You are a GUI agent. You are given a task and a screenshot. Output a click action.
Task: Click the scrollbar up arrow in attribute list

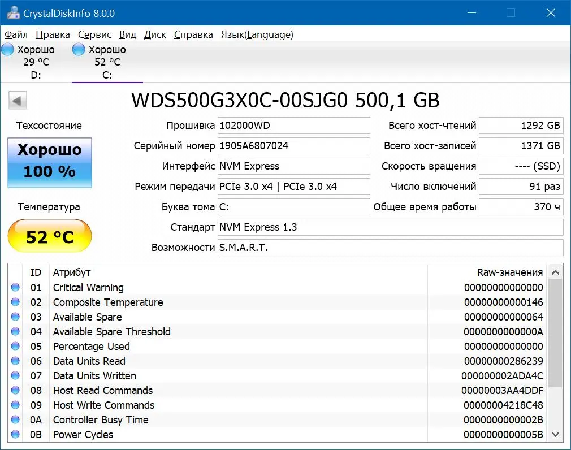tap(555, 272)
